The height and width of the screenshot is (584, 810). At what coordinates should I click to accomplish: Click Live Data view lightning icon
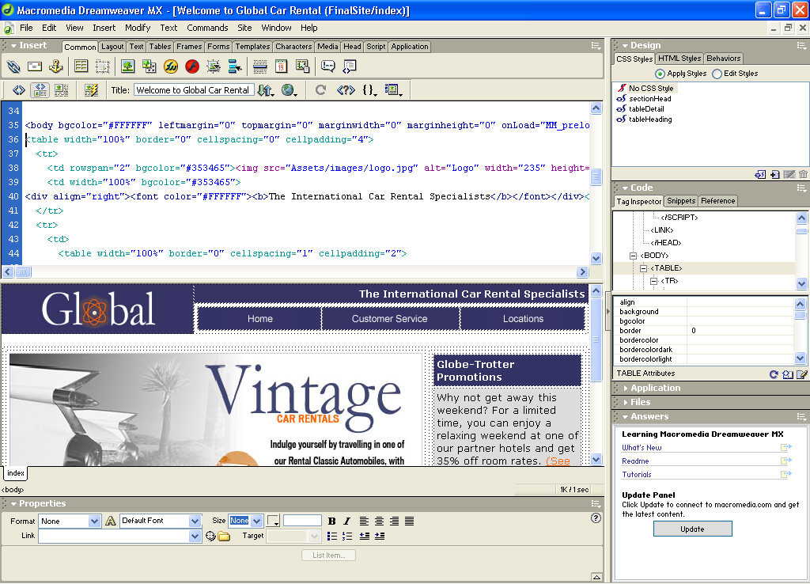coord(92,90)
